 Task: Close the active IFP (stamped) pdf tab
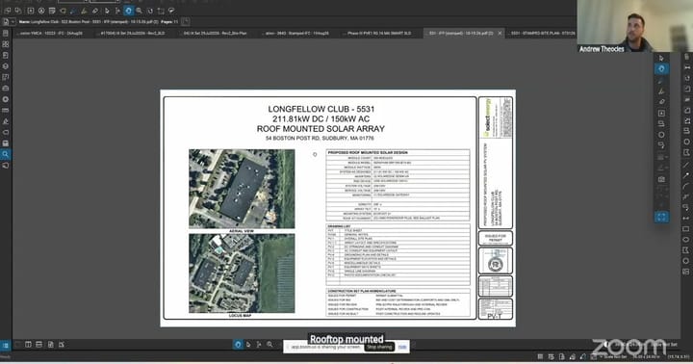500,33
